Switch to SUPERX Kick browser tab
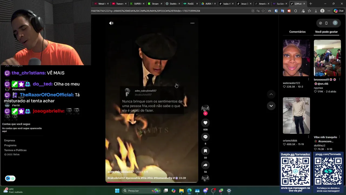Image resolution: width=346 pixels, height=195 pixels. [x=137, y=4]
